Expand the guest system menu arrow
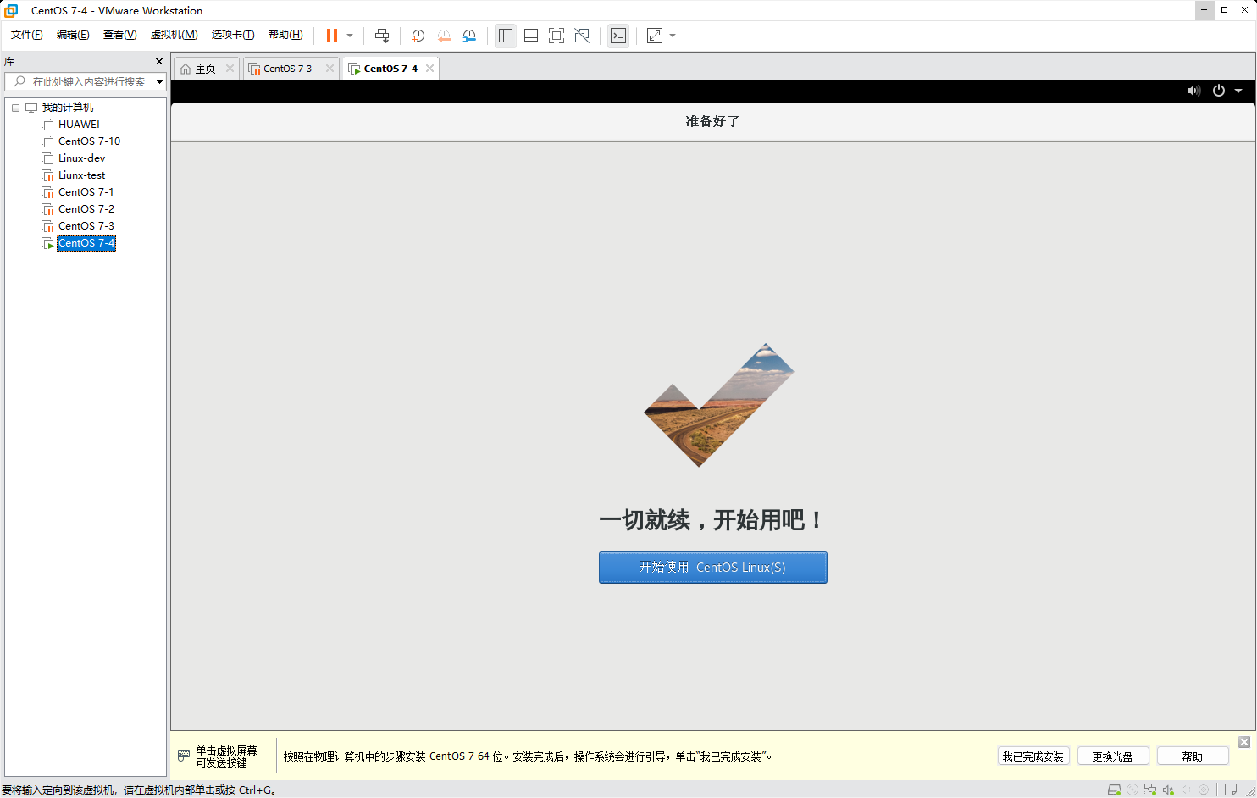The width and height of the screenshot is (1257, 798). click(x=1238, y=91)
